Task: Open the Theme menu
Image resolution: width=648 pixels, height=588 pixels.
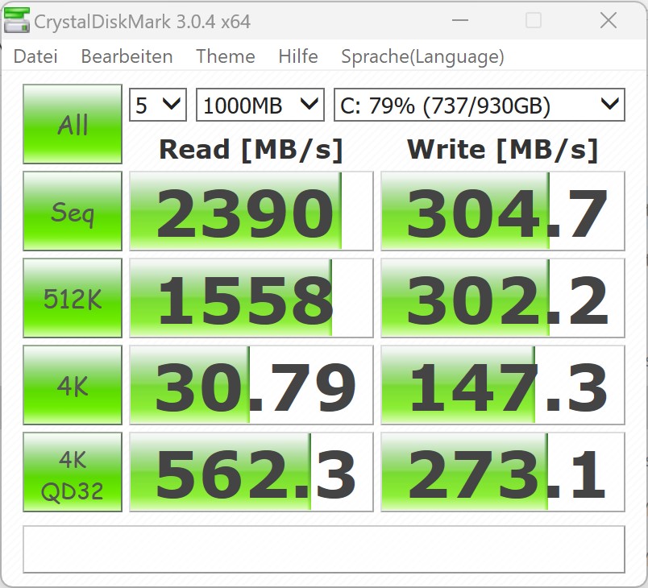Action: pos(225,56)
